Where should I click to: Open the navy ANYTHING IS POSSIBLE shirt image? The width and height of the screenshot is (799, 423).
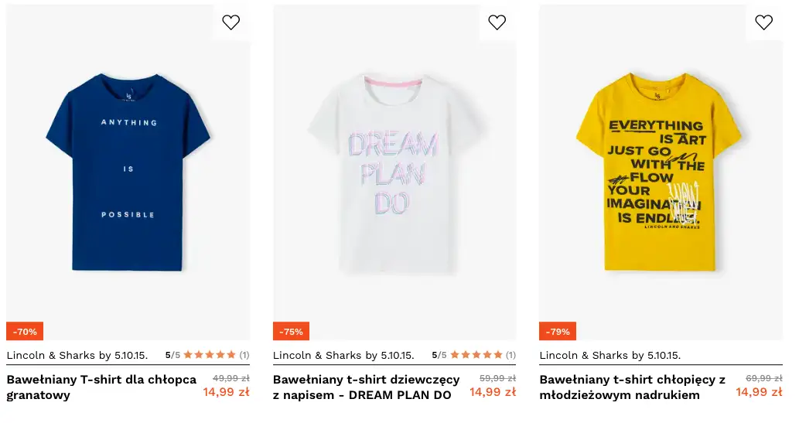(128, 172)
